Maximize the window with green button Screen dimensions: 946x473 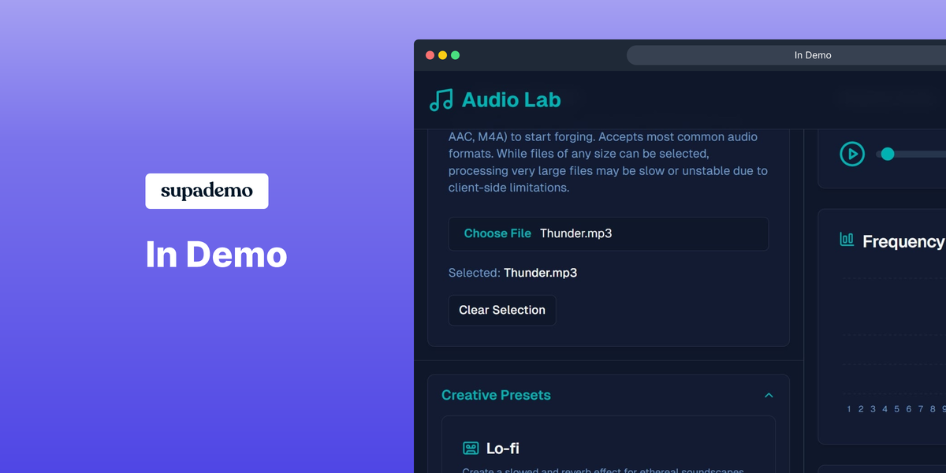[455, 55]
